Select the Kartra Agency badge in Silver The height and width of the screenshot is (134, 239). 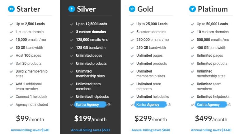(x=90, y=105)
